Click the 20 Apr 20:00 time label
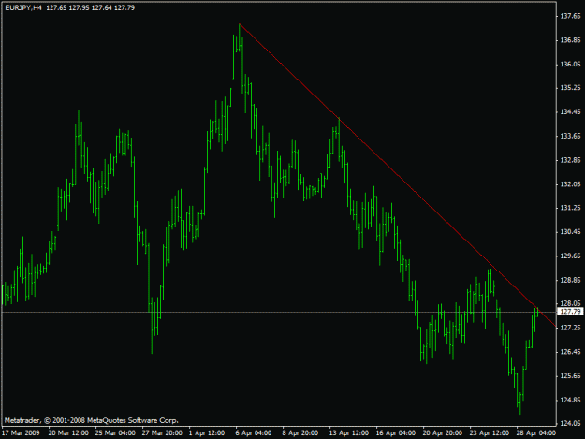The width and height of the screenshot is (585, 439). coord(442,432)
